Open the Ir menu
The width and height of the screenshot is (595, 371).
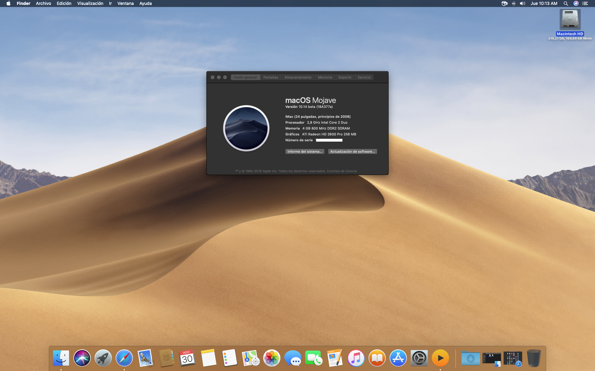point(110,3)
